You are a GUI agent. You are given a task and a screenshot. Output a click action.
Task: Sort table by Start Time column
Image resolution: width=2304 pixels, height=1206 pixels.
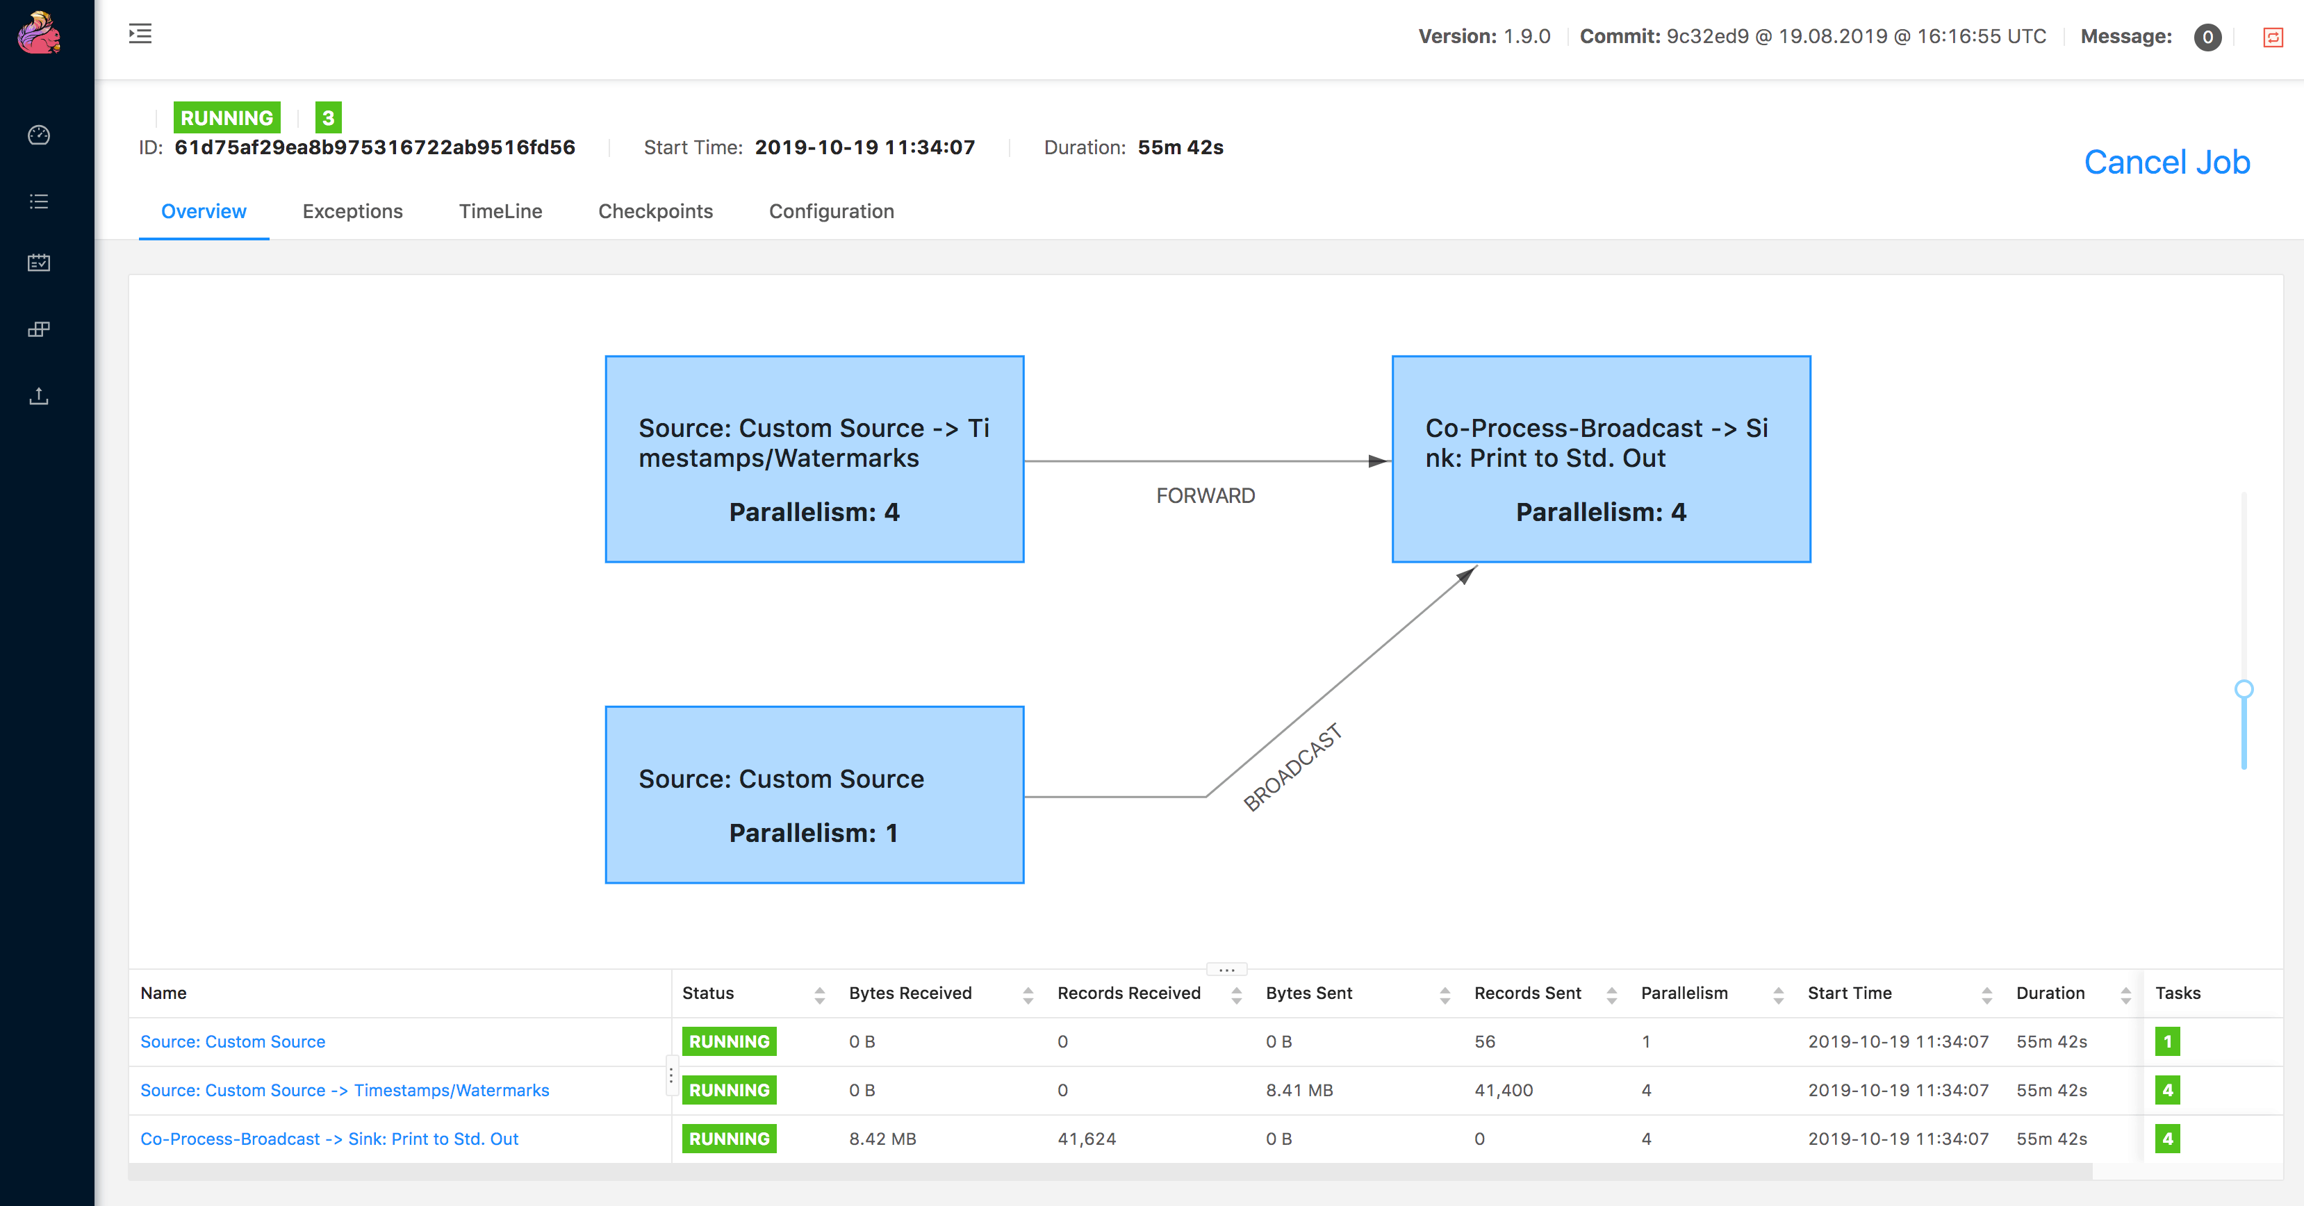pyautogui.click(x=1986, y=994)
